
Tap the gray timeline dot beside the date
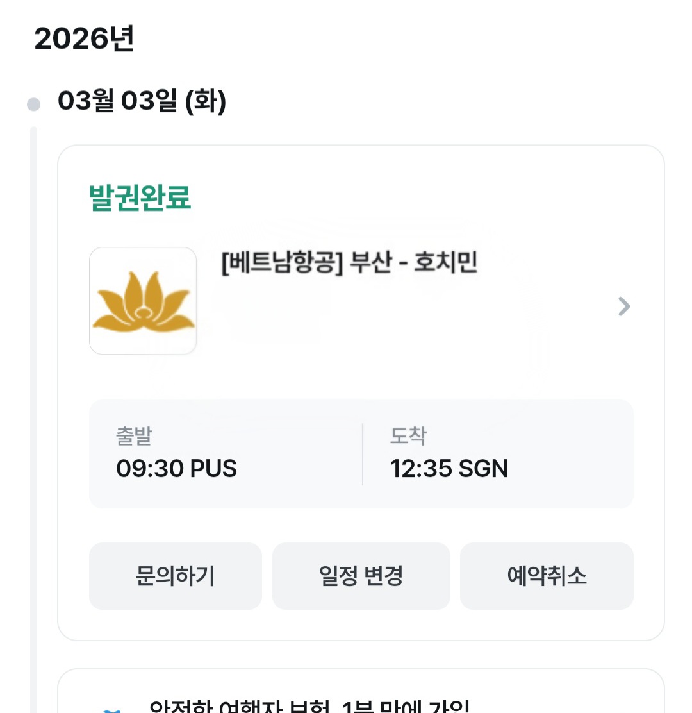click(x=33, y=104)
